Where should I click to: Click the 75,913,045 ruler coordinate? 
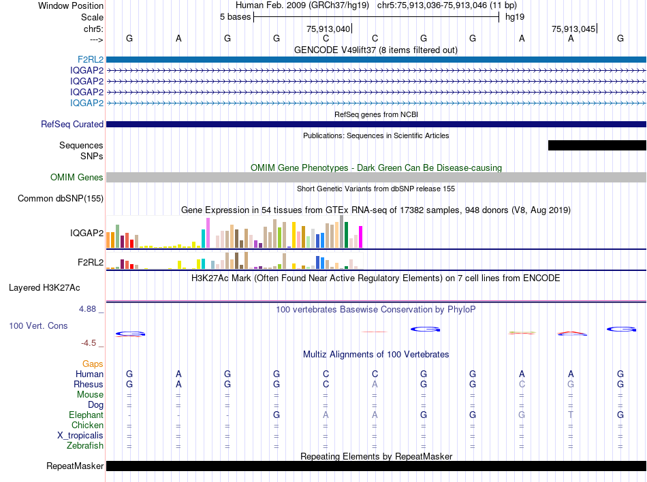click(x=573, y=29)
